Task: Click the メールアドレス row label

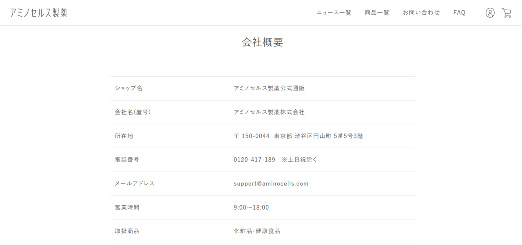Action: (x=135, y=183)
